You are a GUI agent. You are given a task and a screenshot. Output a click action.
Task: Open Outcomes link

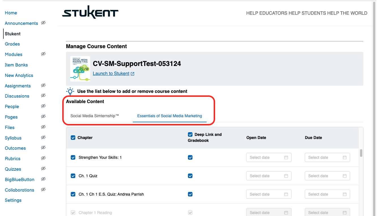[15, 148]
